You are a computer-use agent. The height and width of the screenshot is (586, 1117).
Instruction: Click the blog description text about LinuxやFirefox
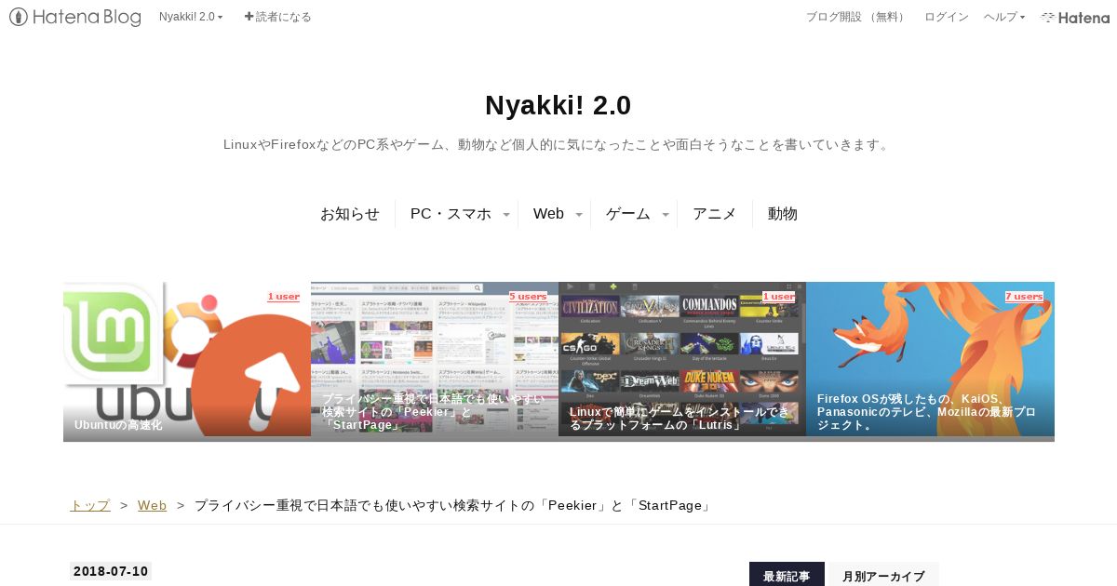pyautogui.click(x=558, y=145)
